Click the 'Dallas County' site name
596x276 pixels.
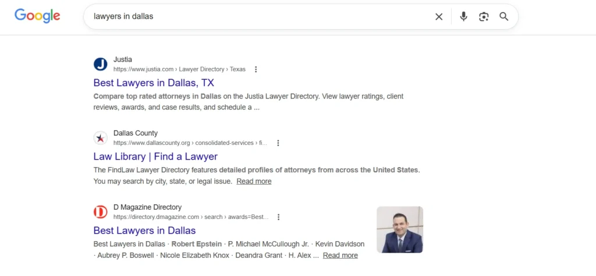[135, 133]
